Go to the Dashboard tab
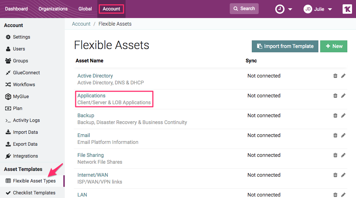Viewport: 356px width, 198px height. [x=16, y=9]
